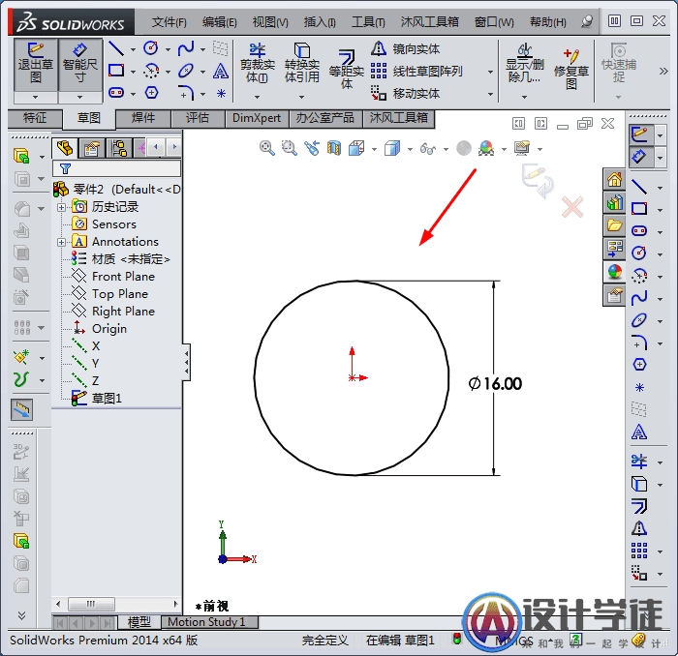Open the 移动实体 dropdown arrow

pyautogui.click(x=490, y=94)
